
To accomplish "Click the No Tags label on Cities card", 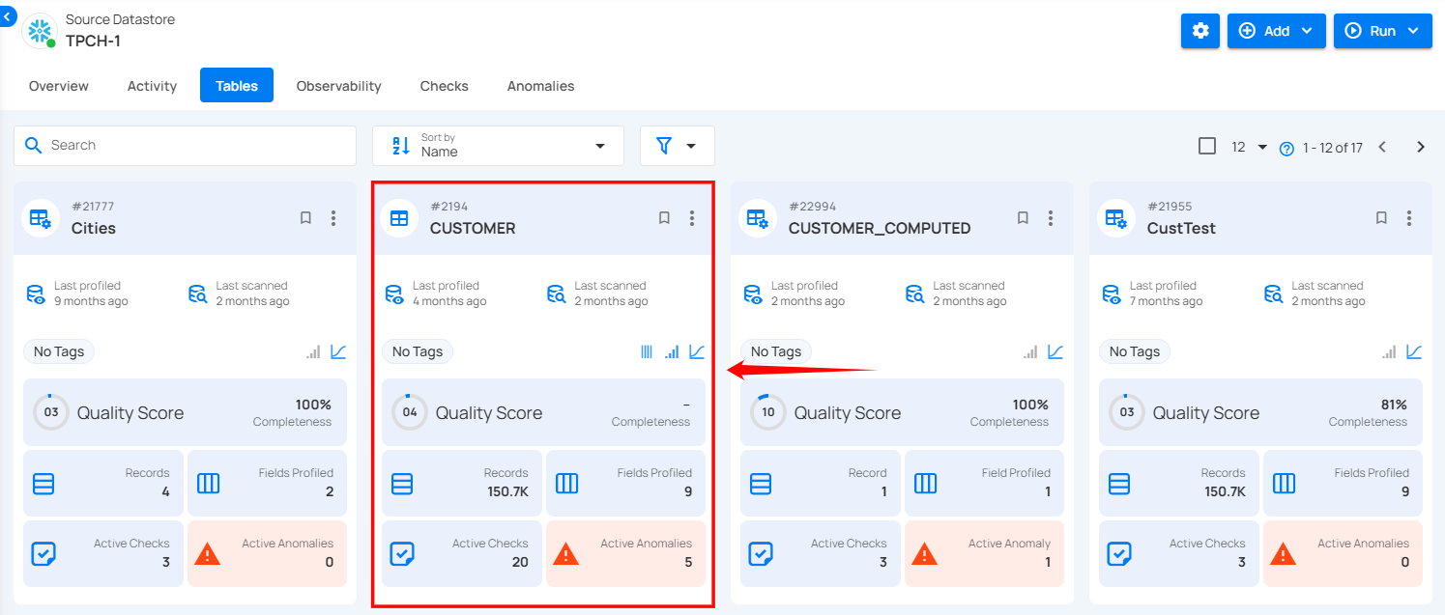I will click(59, 351).
